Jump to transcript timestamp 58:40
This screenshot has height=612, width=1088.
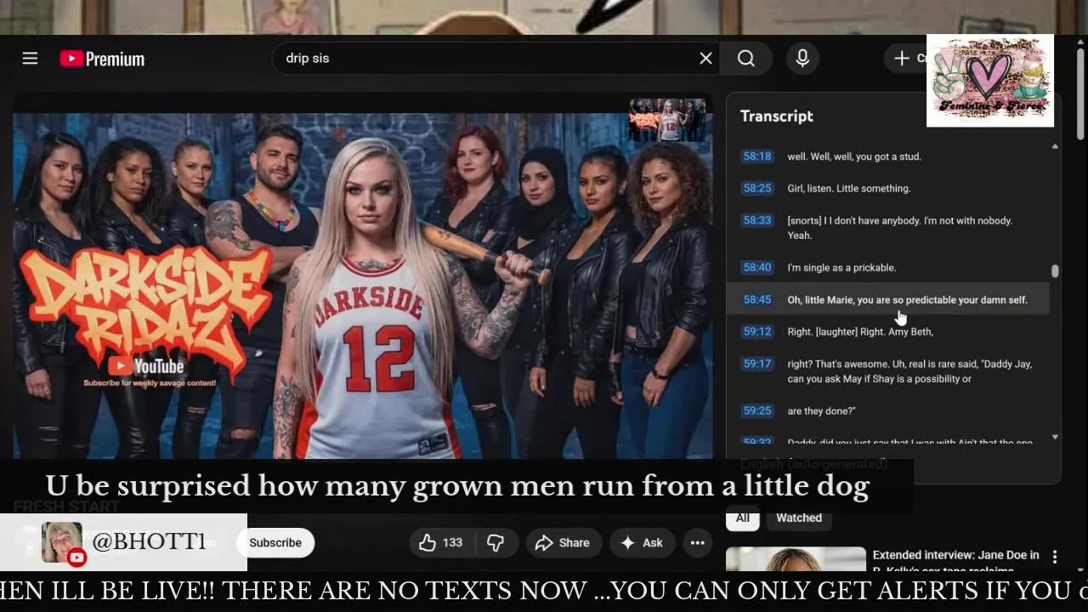point(756,267)
